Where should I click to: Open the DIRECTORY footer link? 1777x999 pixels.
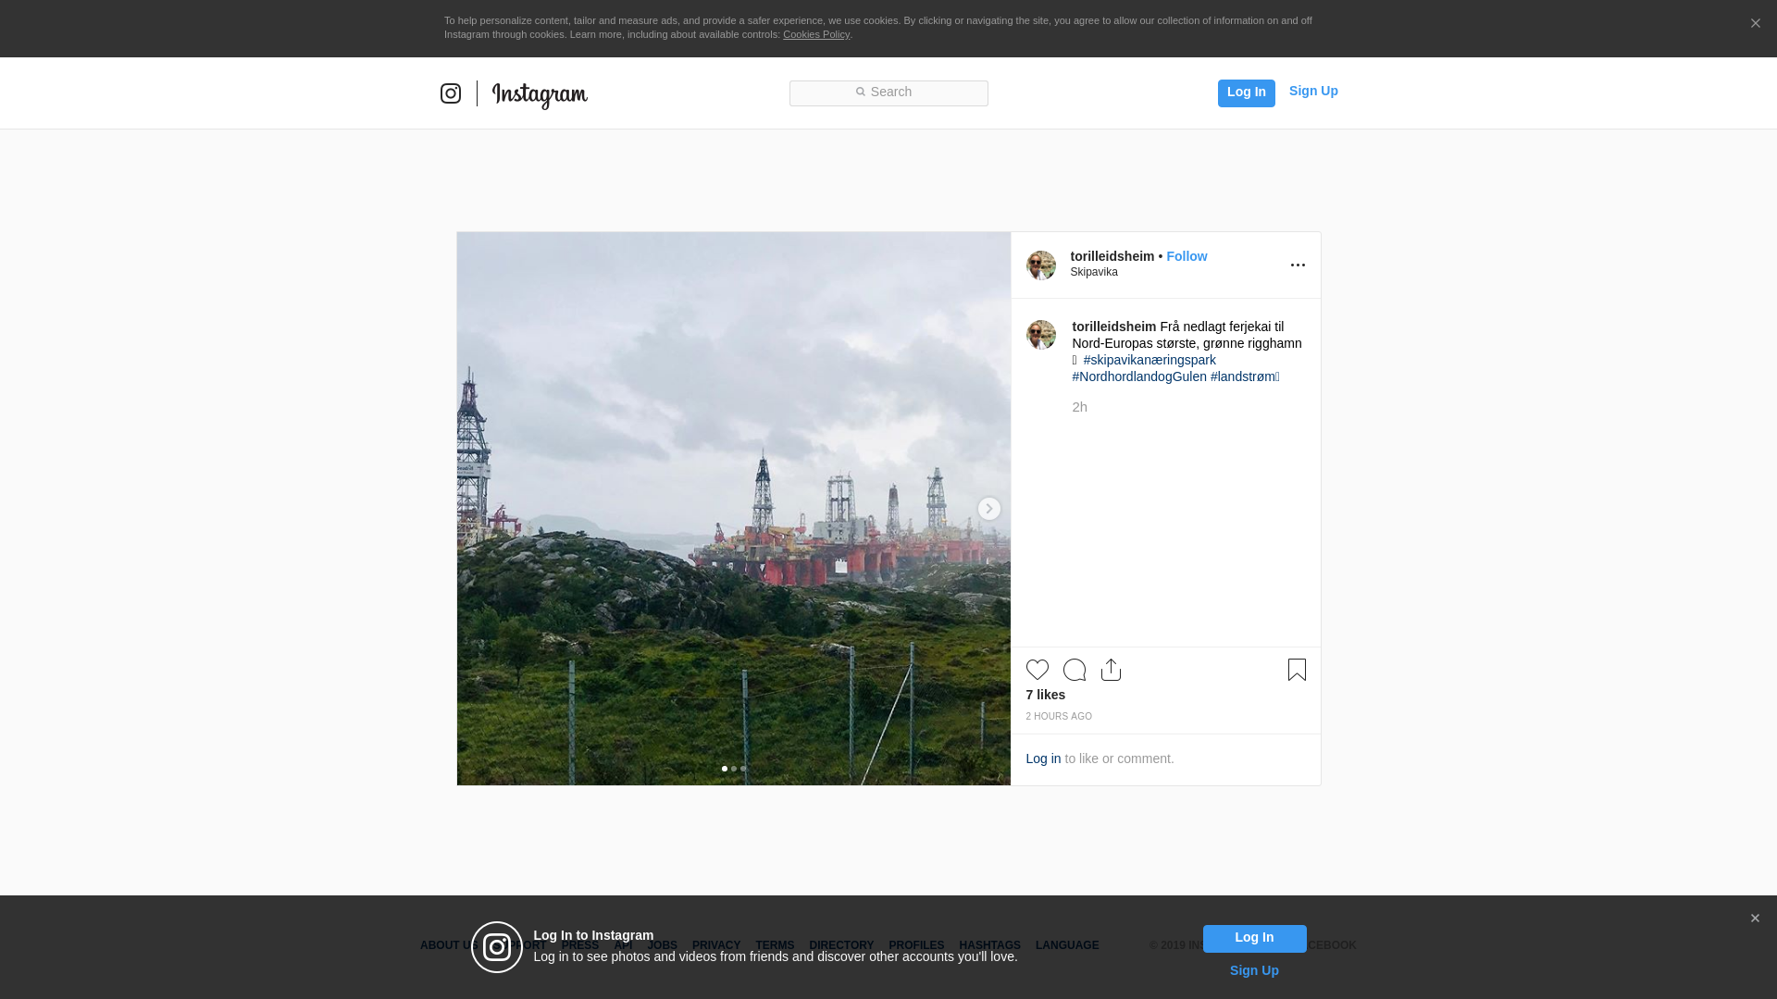(x=841, y=945)
